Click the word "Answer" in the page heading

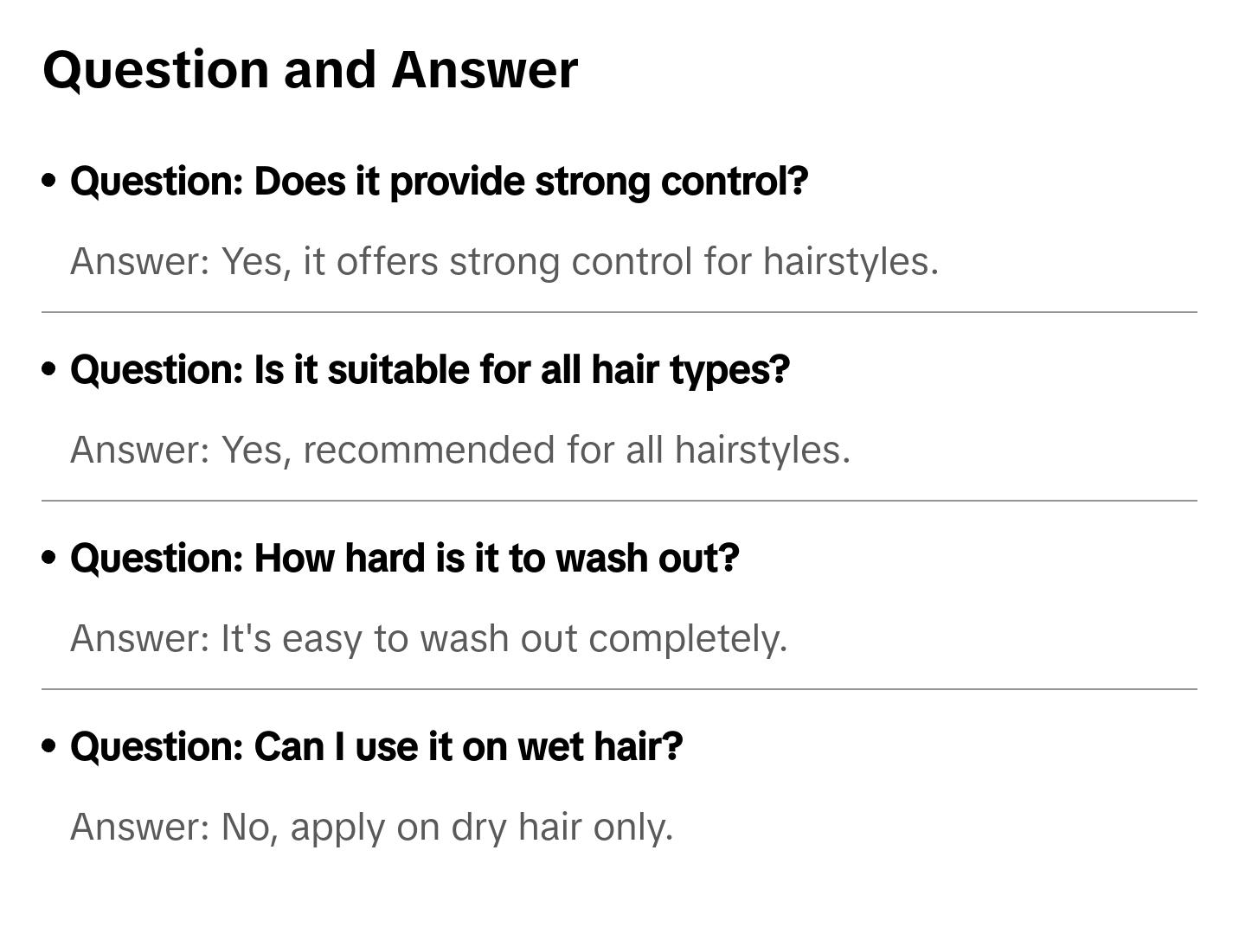485,70
